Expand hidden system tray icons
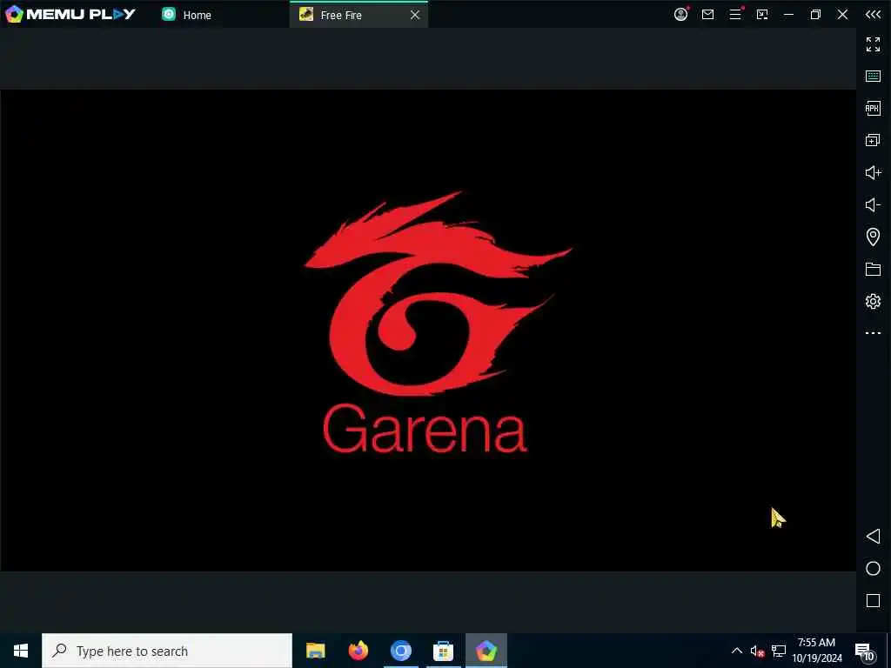891x668 pixels. point(736,651)
